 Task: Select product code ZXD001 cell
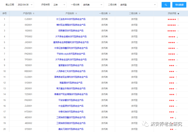28,48
